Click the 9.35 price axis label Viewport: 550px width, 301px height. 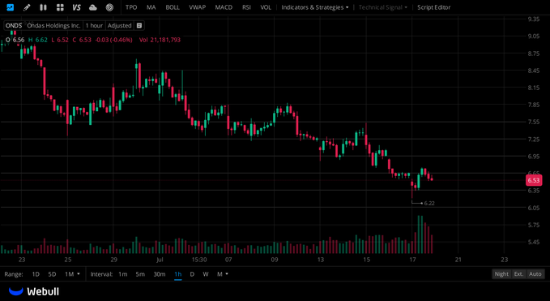tap(534, 19)
